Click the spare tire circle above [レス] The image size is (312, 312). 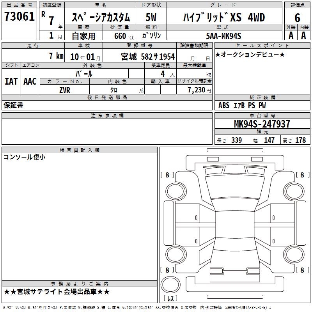pos(170,284)
